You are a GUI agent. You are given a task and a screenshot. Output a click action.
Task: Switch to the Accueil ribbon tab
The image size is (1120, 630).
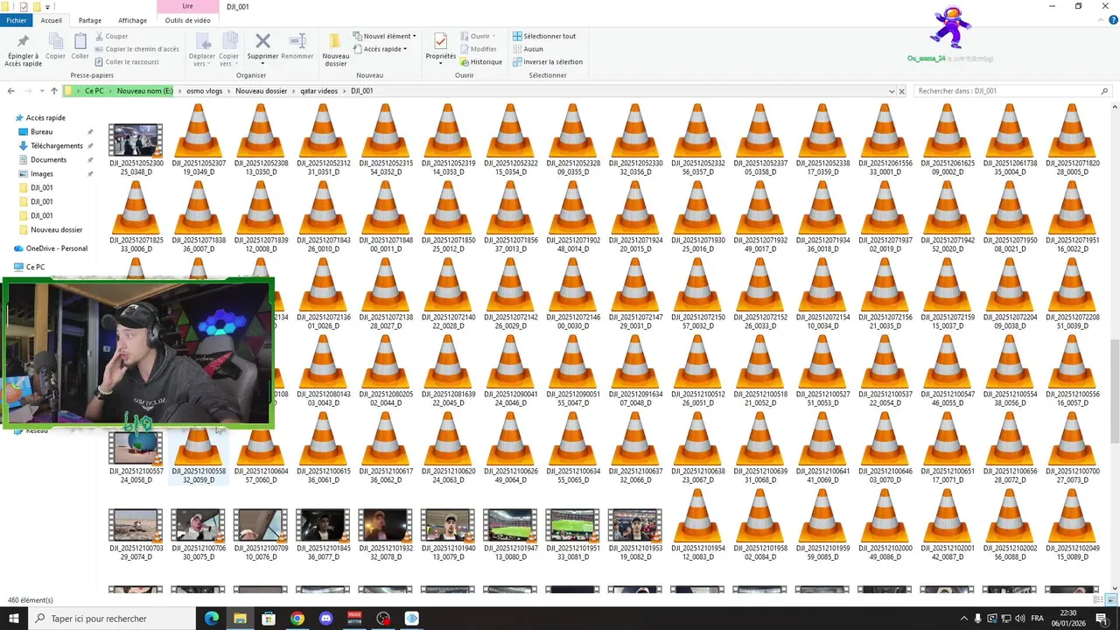point(51,20)
